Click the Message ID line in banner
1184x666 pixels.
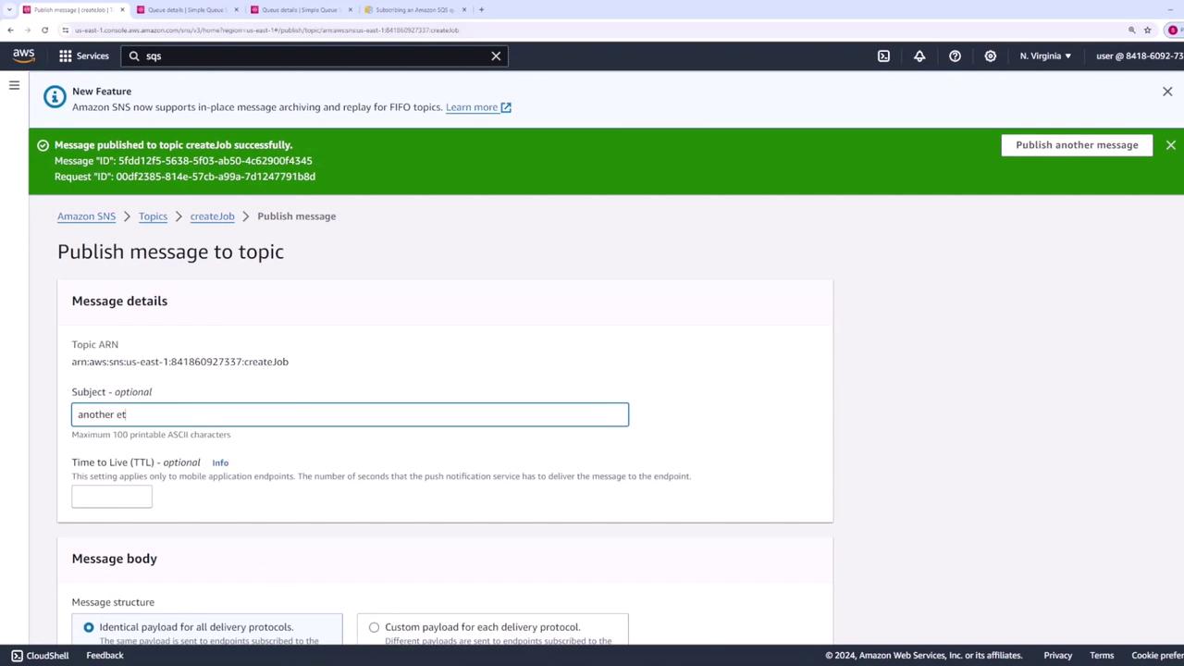point(183,161)
